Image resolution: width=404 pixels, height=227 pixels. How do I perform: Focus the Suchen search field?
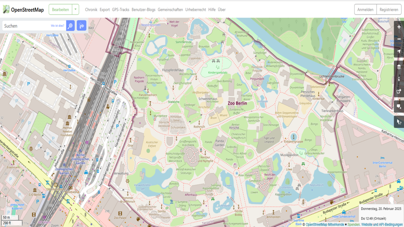point(33,26)
